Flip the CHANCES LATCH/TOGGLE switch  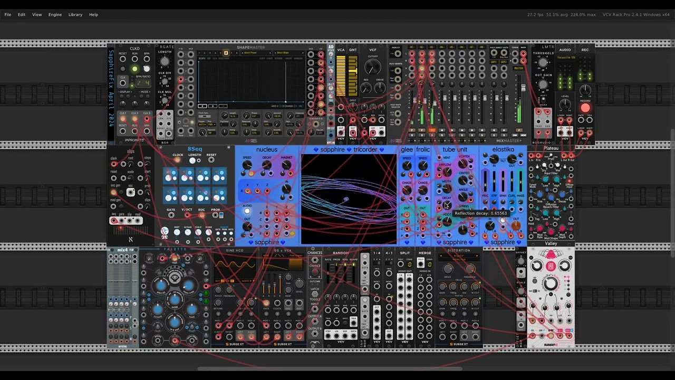click(x=315, y=294)
